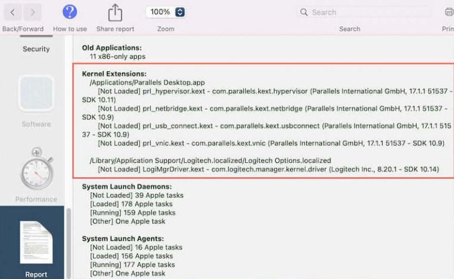This screenshot has height=279, width=454.
Task: Click '[Running] 177 Apple tasks' line
Action: point(132,265)
